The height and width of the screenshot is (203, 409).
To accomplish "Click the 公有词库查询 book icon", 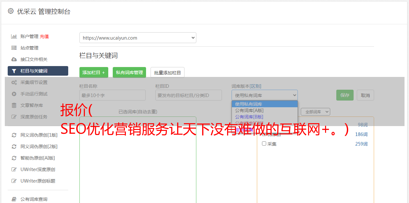I will coord(14,199).
